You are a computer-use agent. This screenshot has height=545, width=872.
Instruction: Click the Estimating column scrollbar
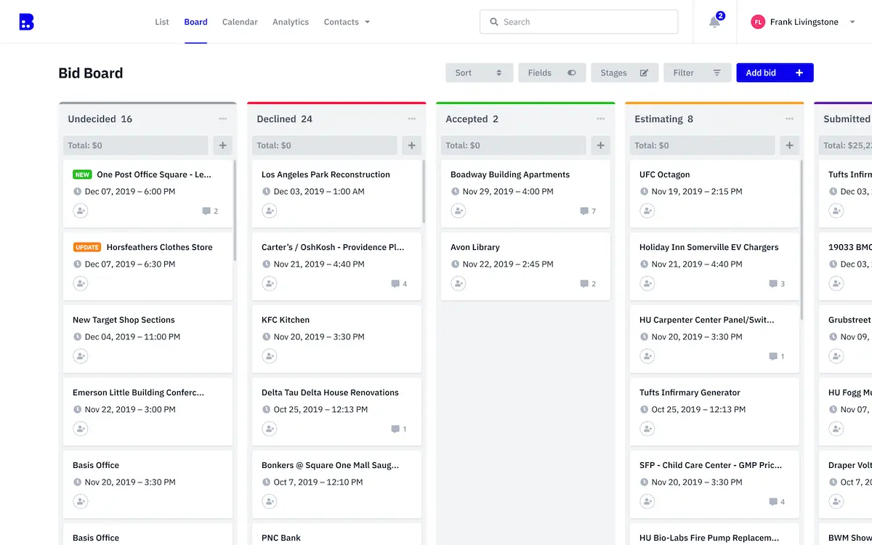tap(802, 240)
